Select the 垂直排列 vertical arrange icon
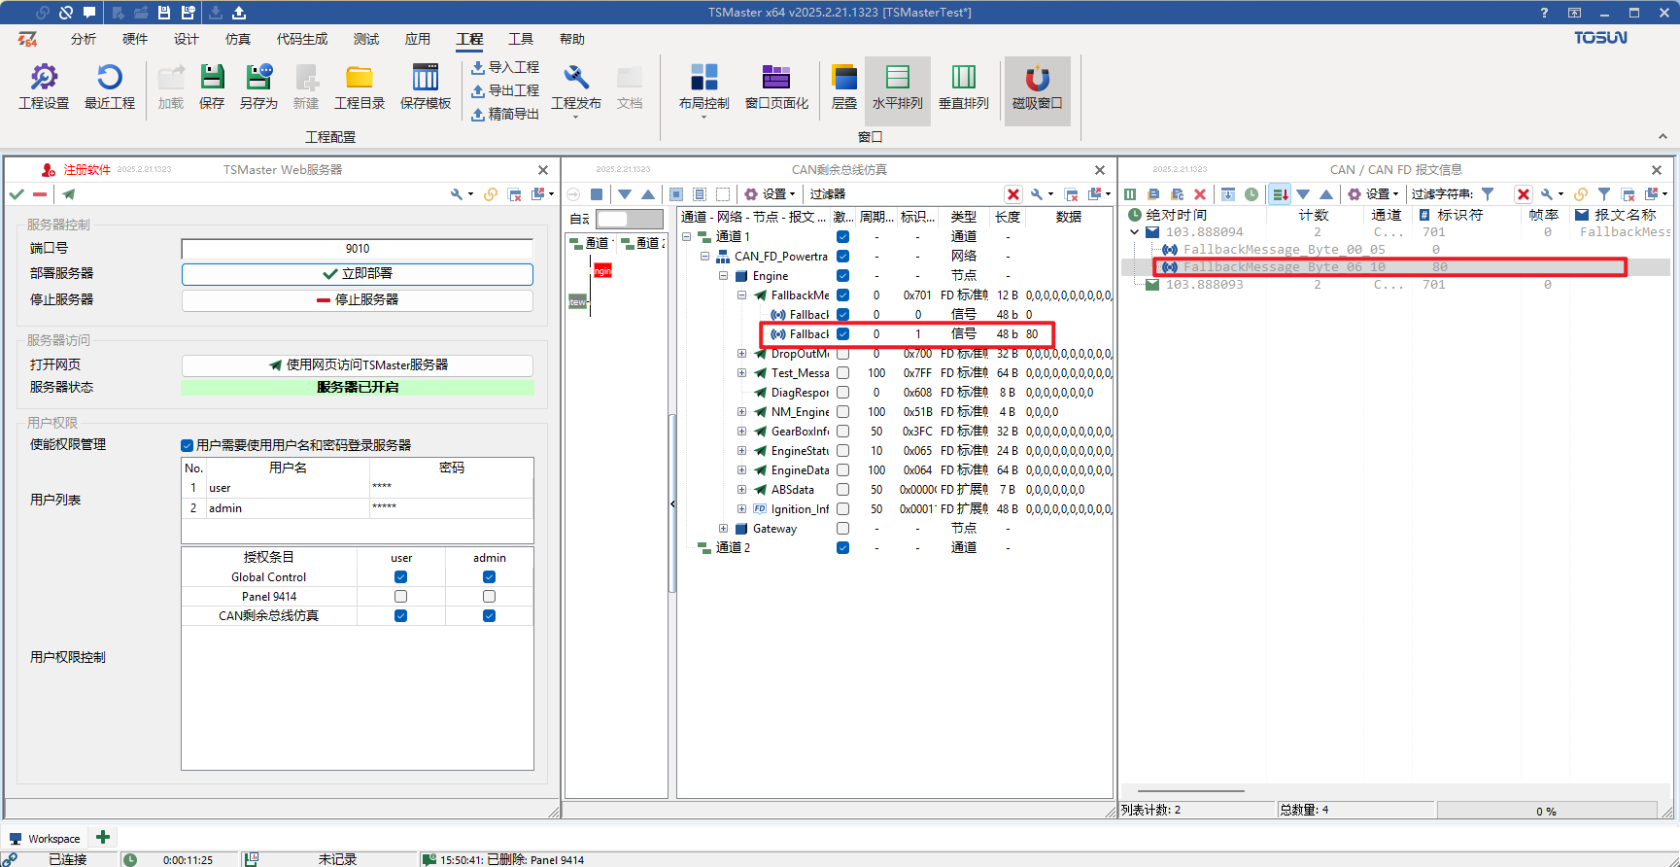Viewport: 1680px width, 867px height. [x=964, y=87]
